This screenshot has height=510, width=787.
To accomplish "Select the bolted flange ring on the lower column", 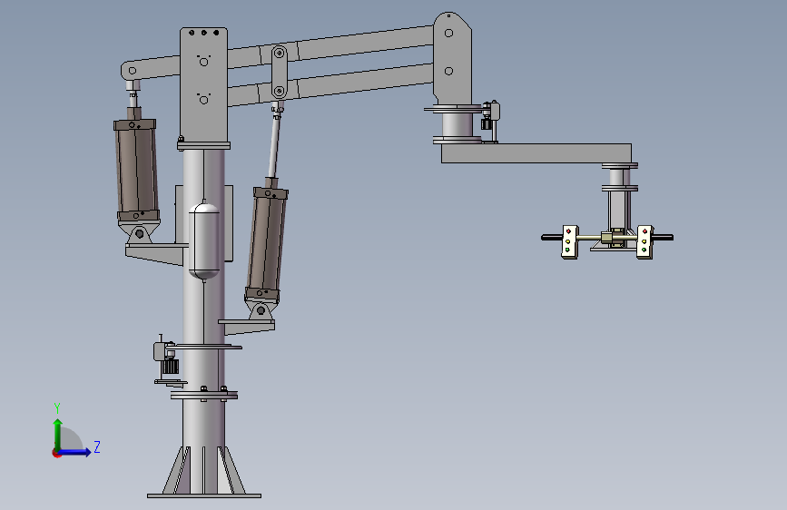I will [x=203, y=395].
